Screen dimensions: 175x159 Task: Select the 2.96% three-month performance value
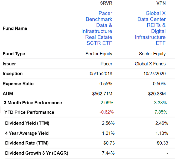click(x=107, y=103)
